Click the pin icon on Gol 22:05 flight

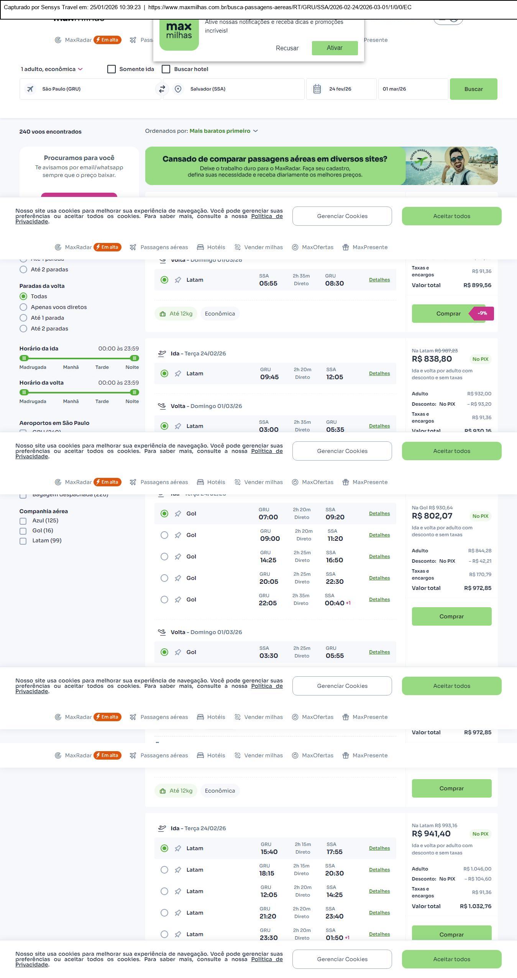(178, 600)
